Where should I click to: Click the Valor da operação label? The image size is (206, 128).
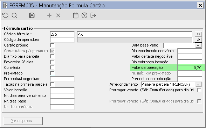tap(147, 68)
